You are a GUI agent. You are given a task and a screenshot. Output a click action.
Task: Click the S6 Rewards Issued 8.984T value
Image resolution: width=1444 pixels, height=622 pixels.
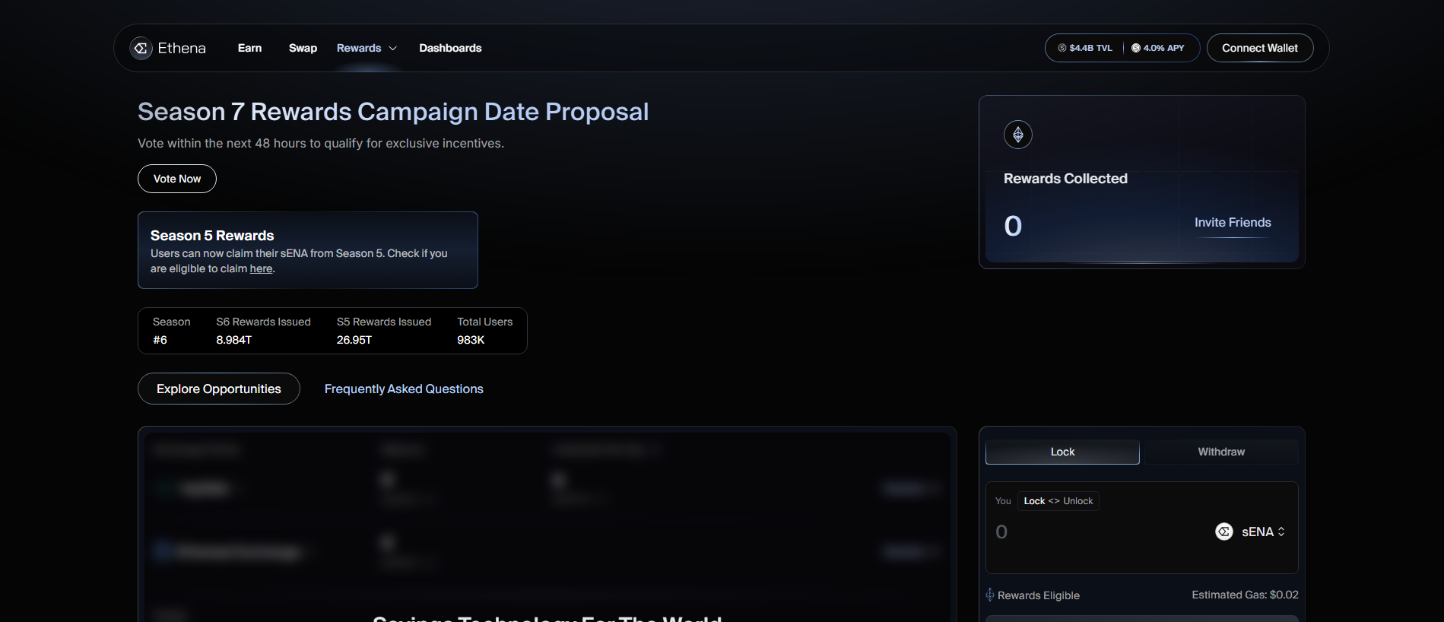click(233, 340)
